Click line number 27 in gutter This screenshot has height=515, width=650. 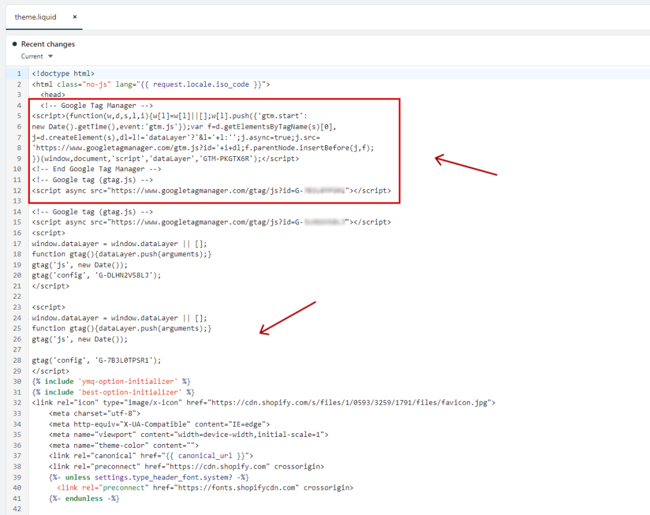click(19, 349)
